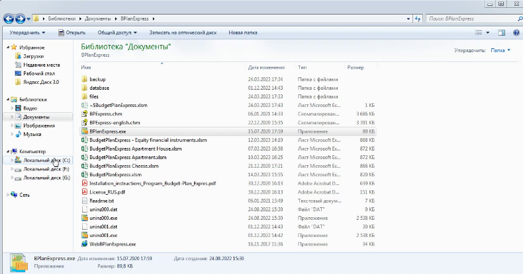Screen dimensions: 523x274
Task: Select unins000.dat file icon
Action: click(x=84, y=209)
